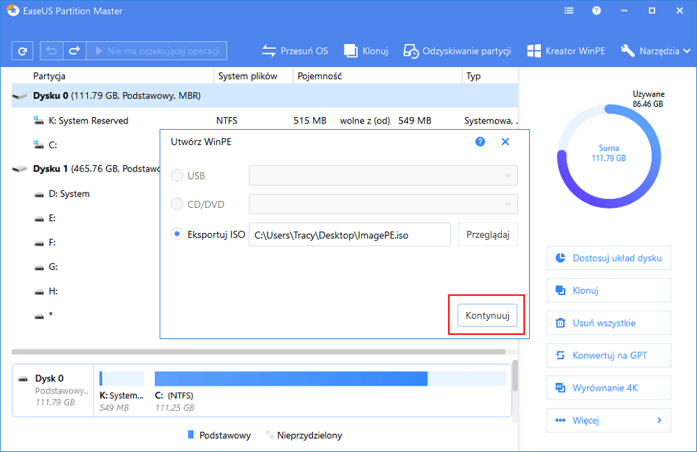Select the F: partition row

click(x=85, y=243)
